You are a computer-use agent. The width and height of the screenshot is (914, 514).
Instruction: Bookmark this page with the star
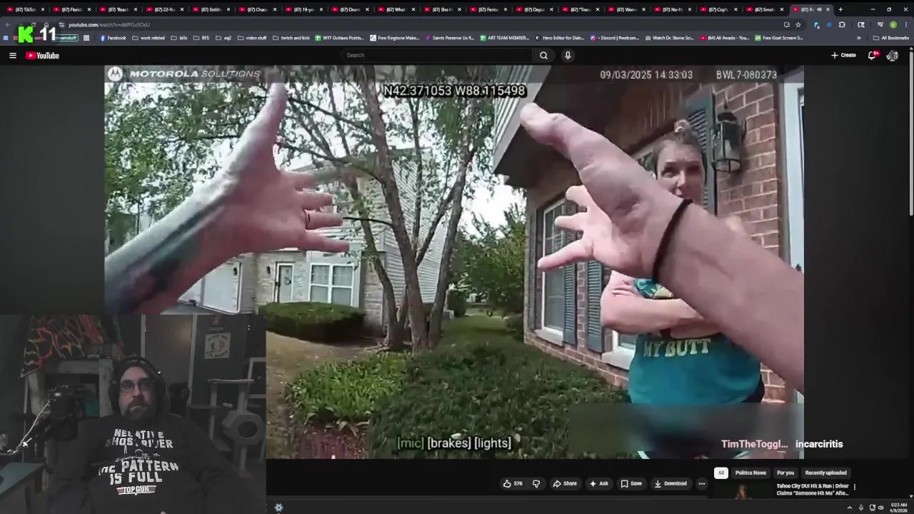pos(798,24)
